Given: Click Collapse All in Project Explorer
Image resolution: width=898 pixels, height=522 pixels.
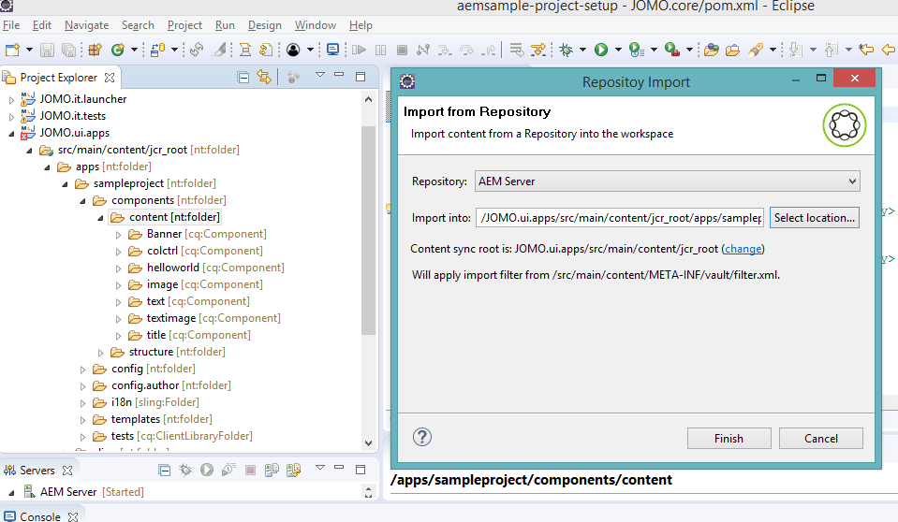Looking at the screenshot, I should click(243, 78).
